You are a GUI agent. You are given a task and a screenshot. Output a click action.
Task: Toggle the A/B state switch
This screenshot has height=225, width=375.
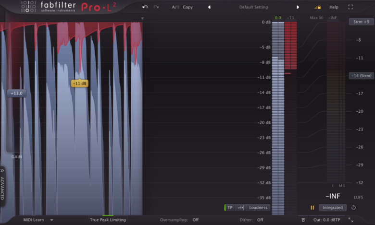pos(175,7)
